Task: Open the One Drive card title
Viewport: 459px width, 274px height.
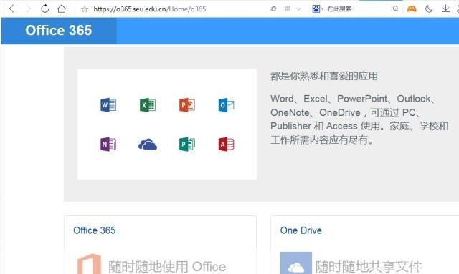Action: pyautogui.click(x=301, y=230)
